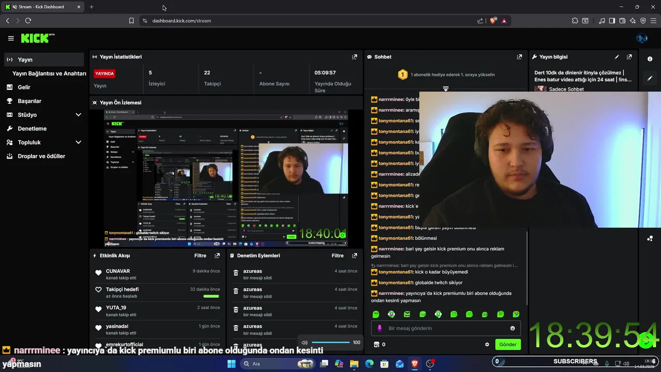Open the browser extensions puzzle icon
Viewport: 661px width, 372px height.
pos(575,21)
